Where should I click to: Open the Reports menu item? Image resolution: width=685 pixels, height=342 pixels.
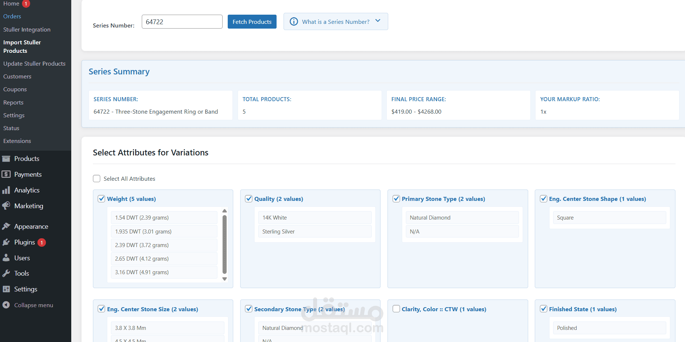(13, 103)
